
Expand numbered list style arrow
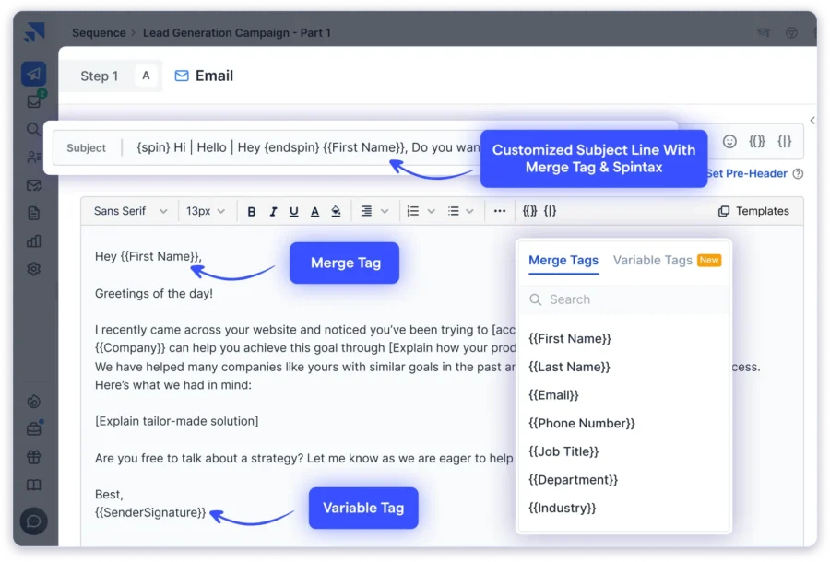(432, 212)
